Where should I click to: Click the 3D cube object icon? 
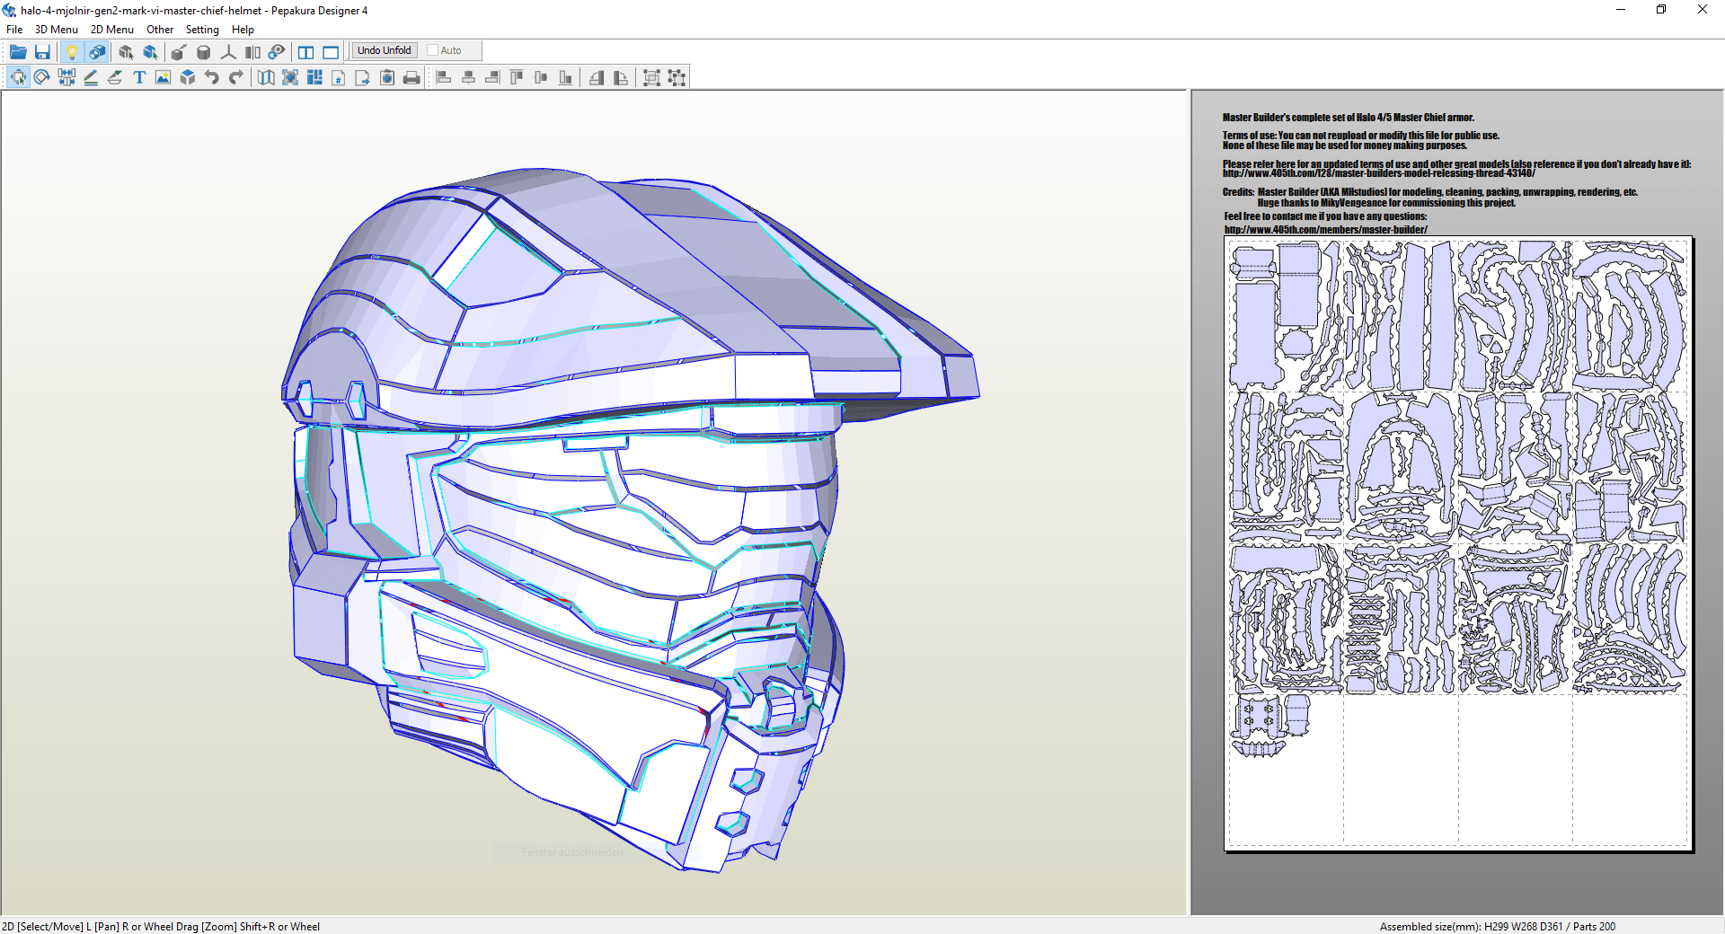pyautogui.click(x=187, y=77)
